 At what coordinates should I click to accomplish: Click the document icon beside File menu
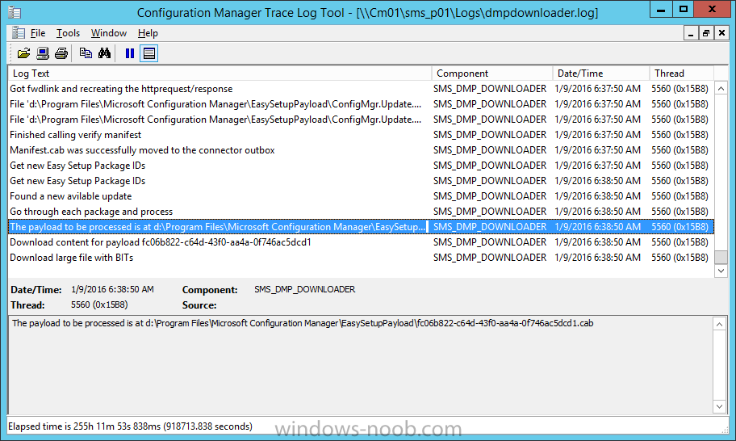tap(19, 33)
